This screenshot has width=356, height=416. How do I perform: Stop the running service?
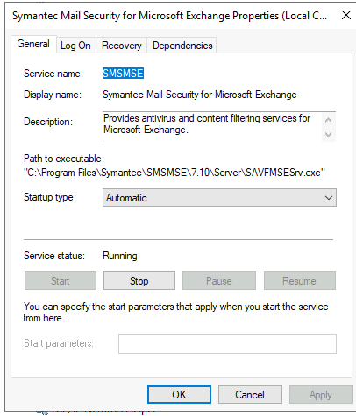[x=139, y=281]
